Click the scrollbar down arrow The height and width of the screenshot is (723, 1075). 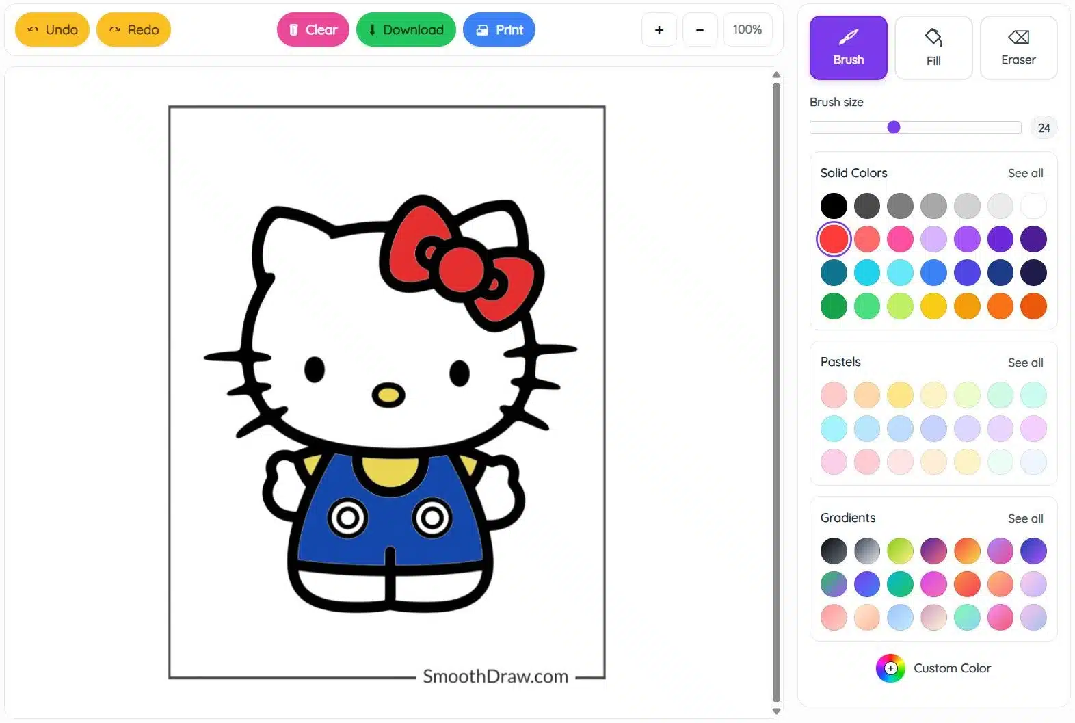(x=776, y=711)
